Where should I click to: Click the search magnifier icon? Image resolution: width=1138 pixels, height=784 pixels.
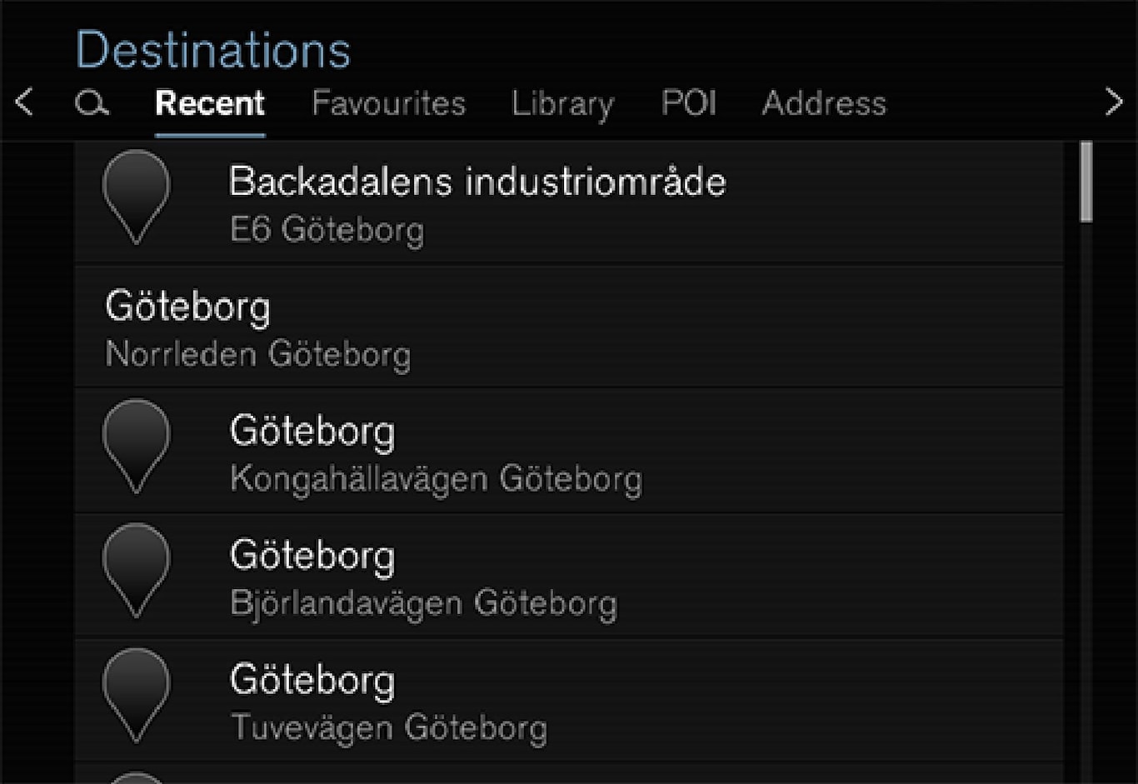tap(92, 104)
